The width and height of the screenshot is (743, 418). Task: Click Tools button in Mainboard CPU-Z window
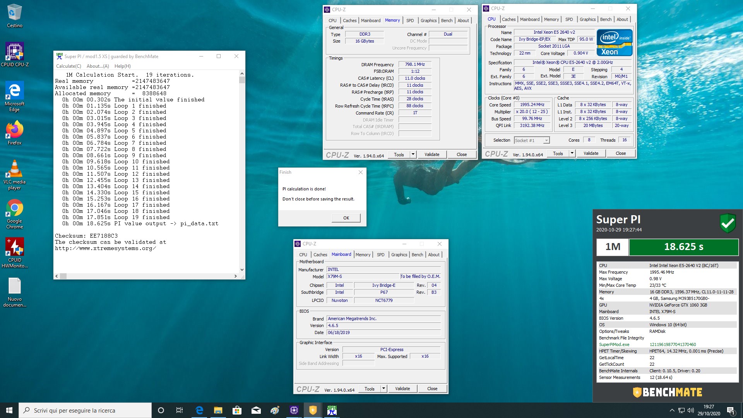[369, 389]
